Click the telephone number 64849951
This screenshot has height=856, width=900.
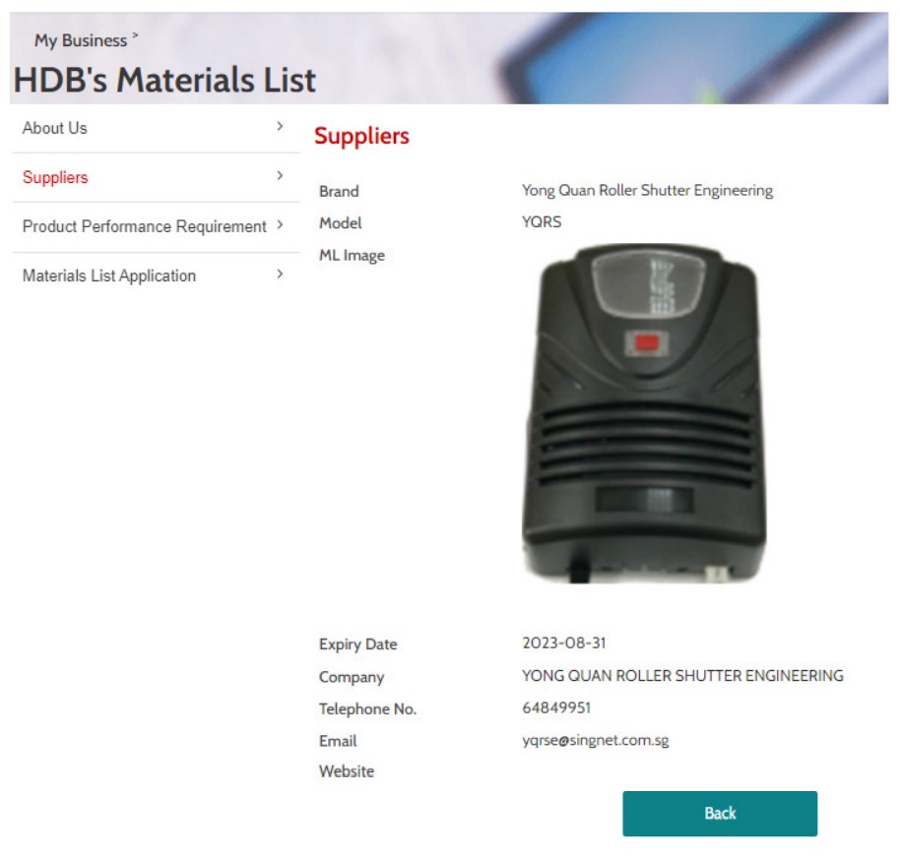point(556,708)
